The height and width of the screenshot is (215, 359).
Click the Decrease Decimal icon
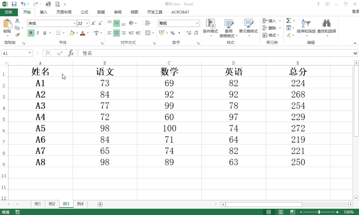tap(196, 33)
